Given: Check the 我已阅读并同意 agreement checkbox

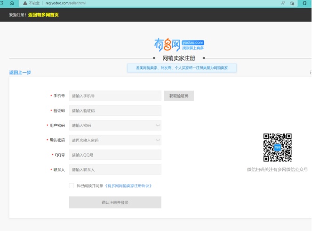Looking at the screenshot, I should tap(72, 186).
